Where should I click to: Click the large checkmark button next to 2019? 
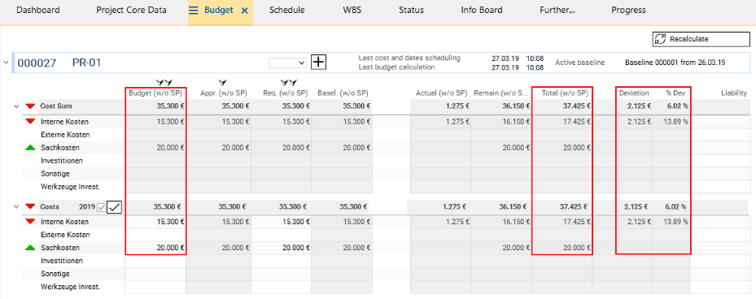tap(114, 207)
